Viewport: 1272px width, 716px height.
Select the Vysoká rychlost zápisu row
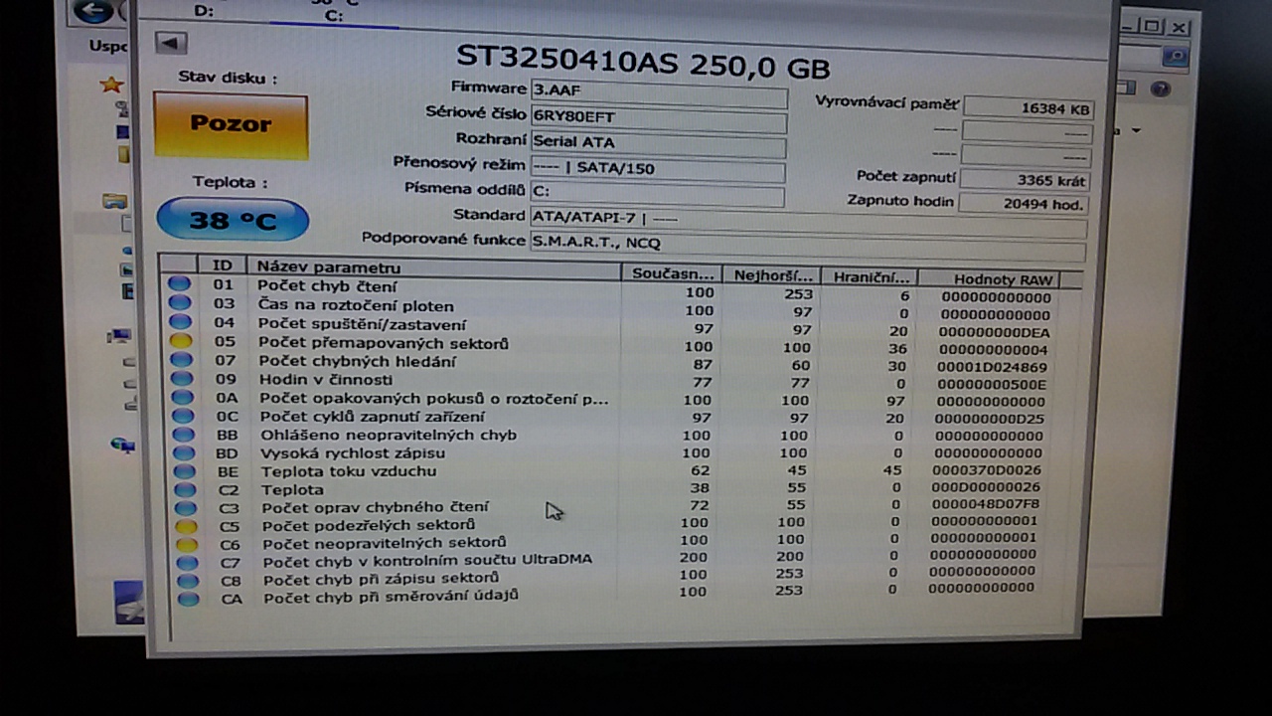pos(620,453)
